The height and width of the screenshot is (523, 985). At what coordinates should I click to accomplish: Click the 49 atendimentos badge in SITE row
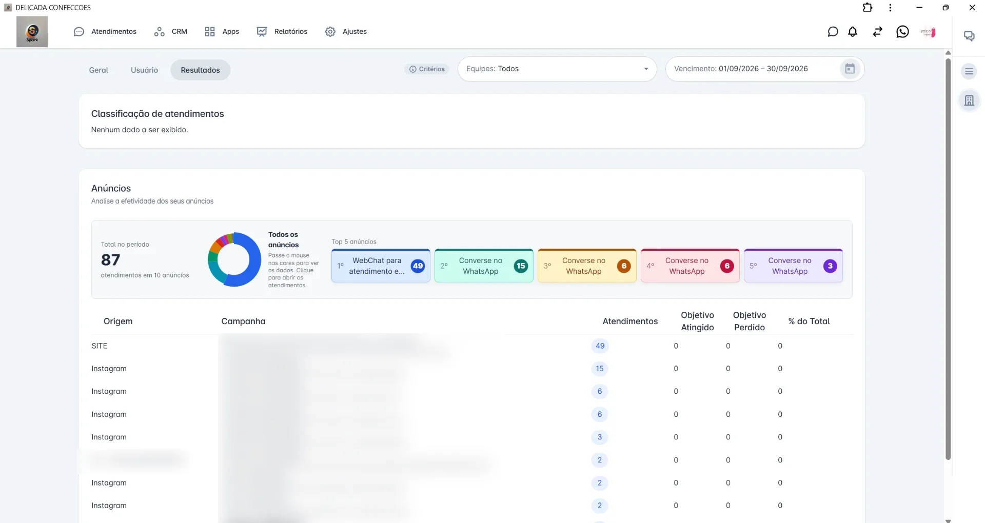[x=600, y=346]
